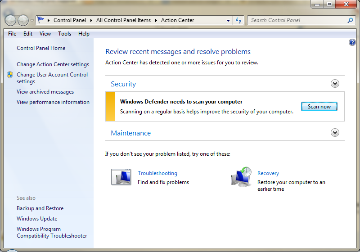360x252 pixels.
Task: Open the Troubleshooting link
Action: (x=157, y=173)
